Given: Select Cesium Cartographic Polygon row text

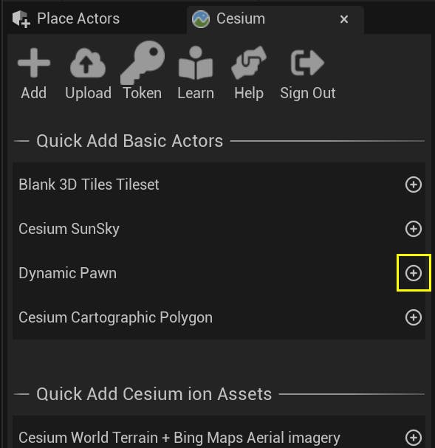Looking at the screenshot, I should (x=115, y=317).
